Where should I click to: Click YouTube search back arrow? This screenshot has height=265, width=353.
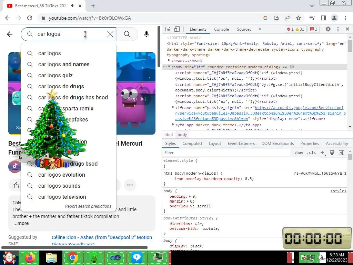[x=10, y=34]
